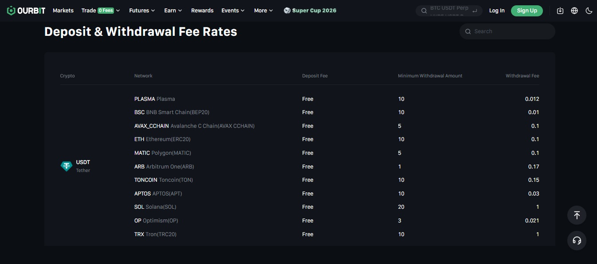Click the green Sign Up button
This screenshot has width=597, height=264.
(527, 11)
